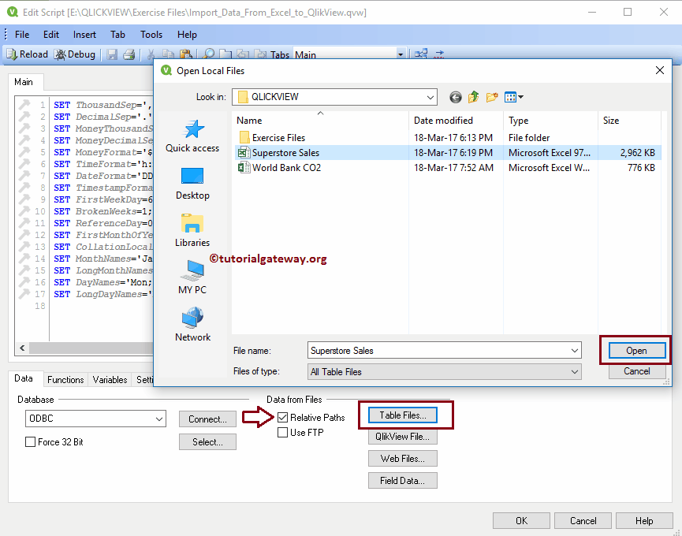
Task: Click the script editor's left scroll arrow
Action: (x=22, y=348)
